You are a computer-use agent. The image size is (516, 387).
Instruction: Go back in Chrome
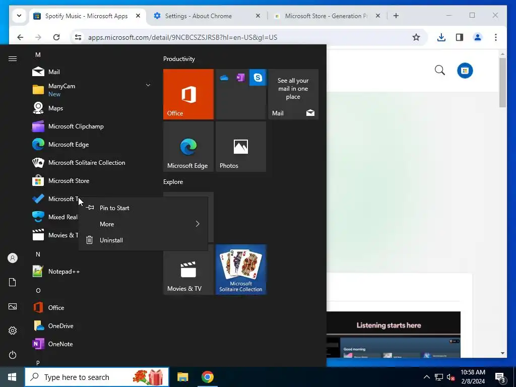tap(20, 37)
